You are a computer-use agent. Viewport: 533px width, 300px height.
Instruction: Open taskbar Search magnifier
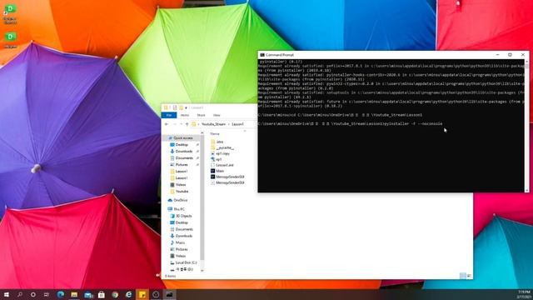pyautogui.click(x=20, y=294)
